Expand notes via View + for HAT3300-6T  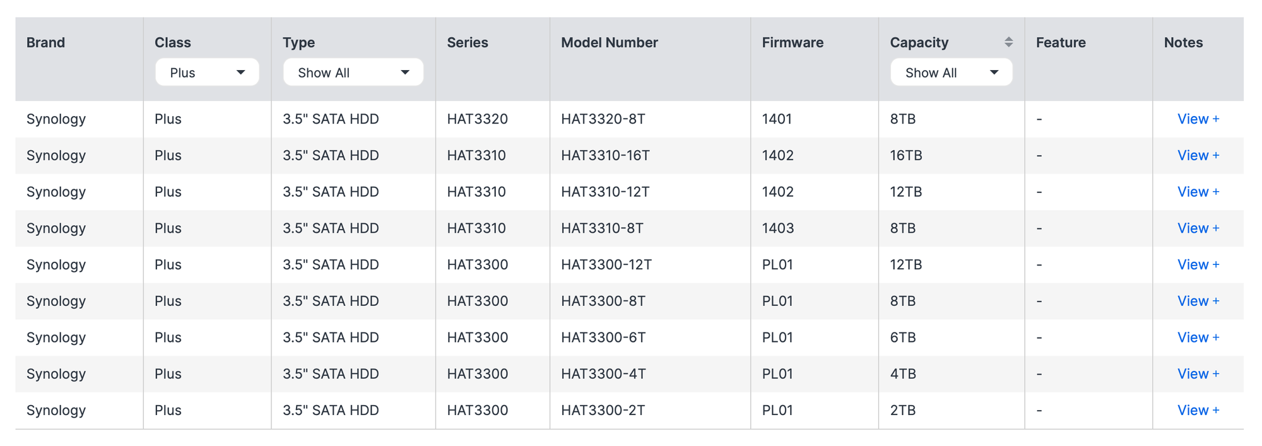tap(1198, 337)
